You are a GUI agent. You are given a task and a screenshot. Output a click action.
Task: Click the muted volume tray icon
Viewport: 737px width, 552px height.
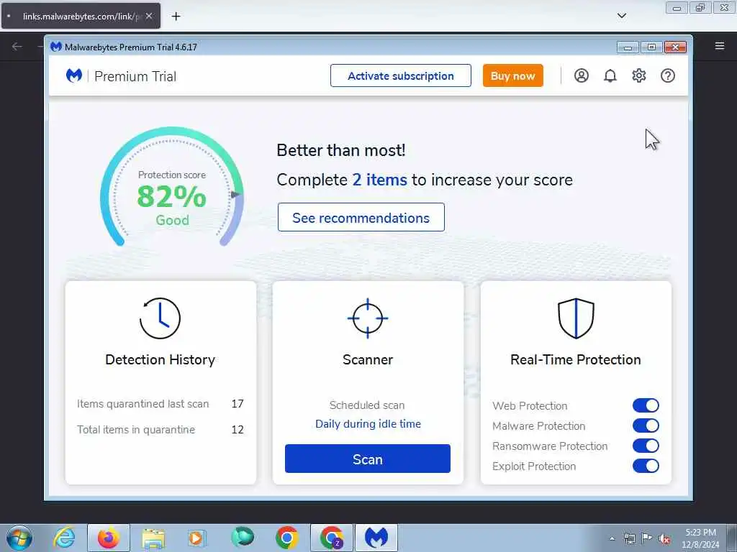point(664,538)
